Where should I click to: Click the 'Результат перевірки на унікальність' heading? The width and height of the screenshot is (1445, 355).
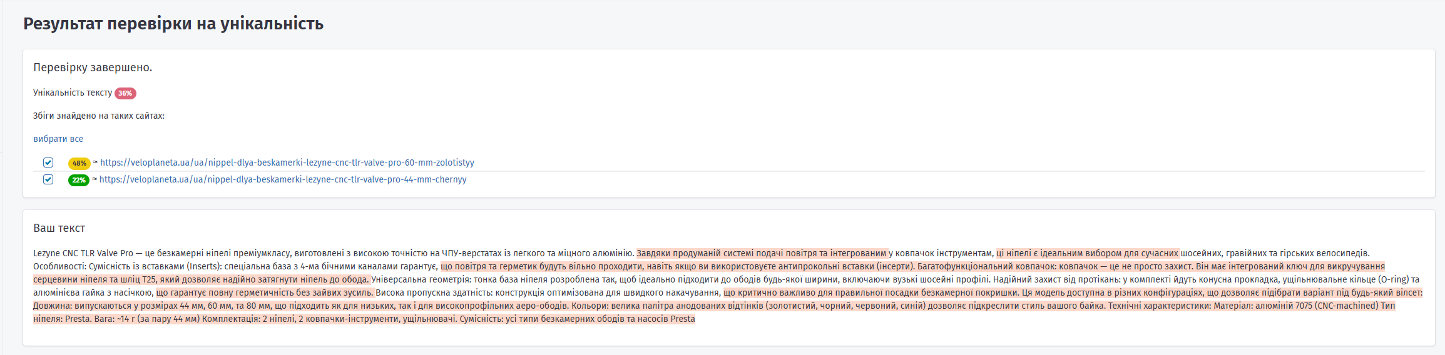click(173, 24)
